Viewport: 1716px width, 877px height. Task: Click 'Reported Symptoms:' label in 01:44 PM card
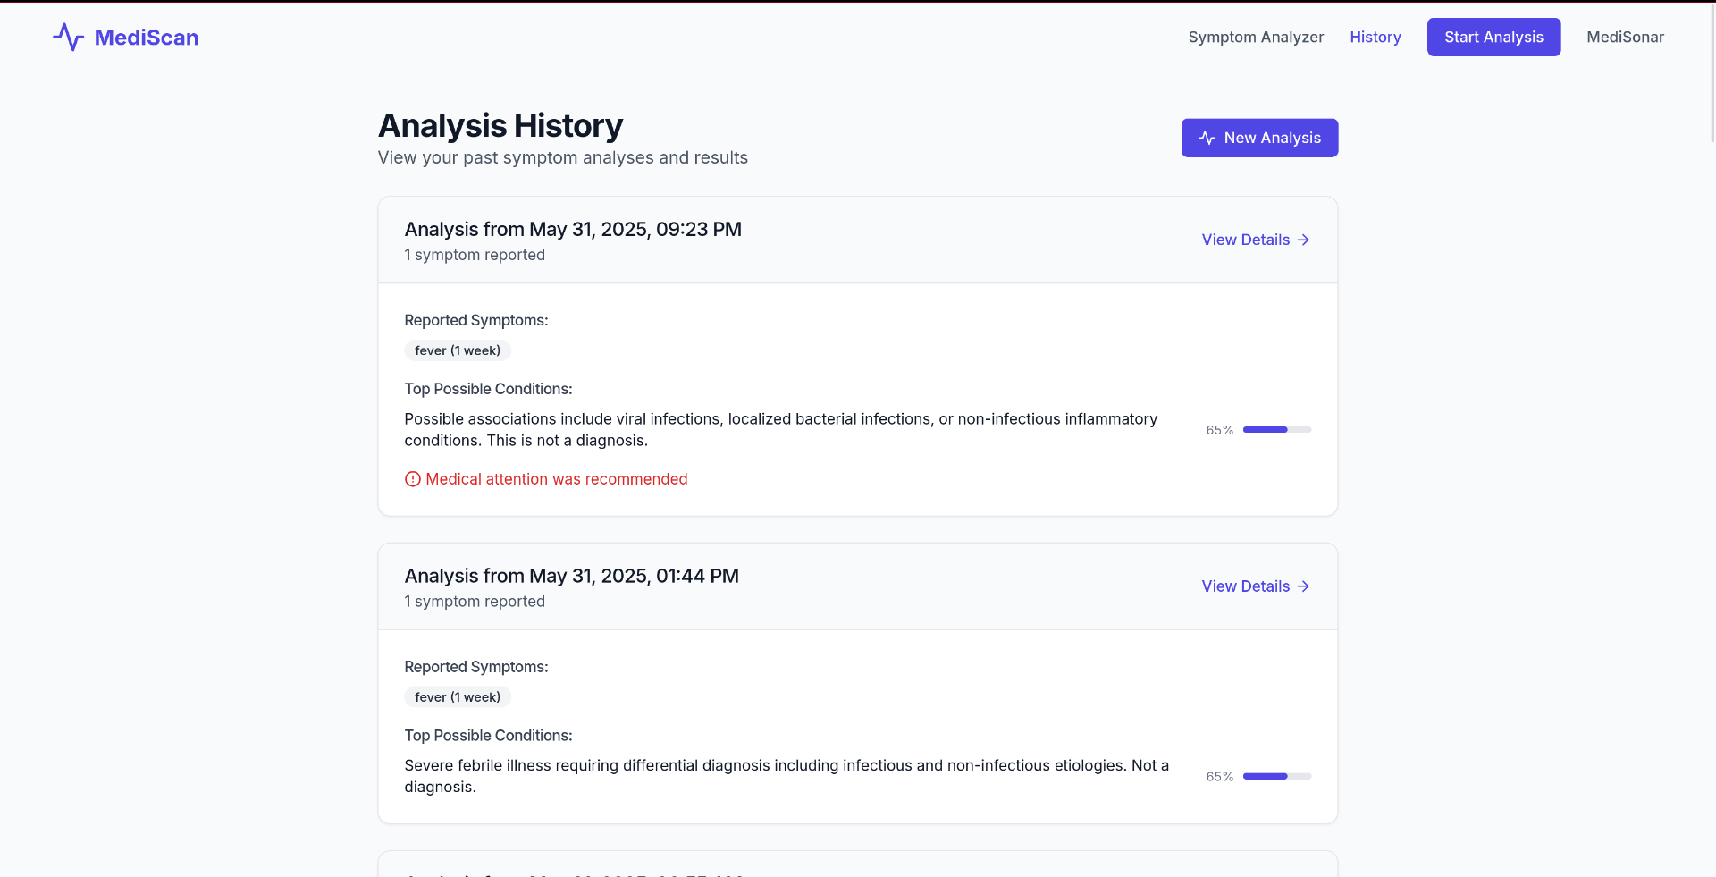(476, 667)
